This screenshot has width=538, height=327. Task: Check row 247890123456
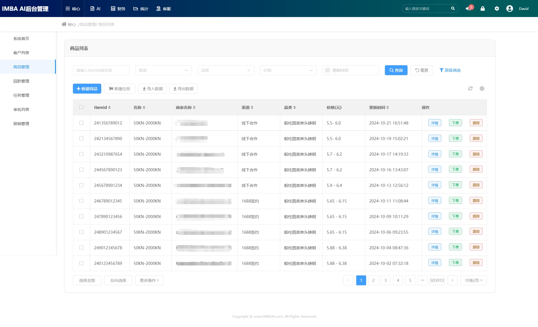(x=81, y=216)
